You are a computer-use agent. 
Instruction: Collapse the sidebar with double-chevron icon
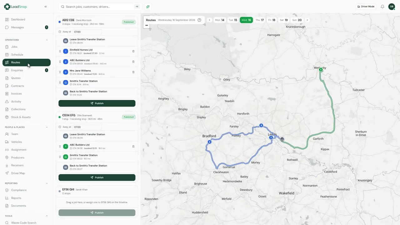click(x=46, y=7)
